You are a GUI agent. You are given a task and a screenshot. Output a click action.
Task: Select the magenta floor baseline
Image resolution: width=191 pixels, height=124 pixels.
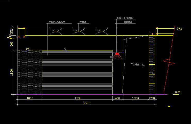90,95
